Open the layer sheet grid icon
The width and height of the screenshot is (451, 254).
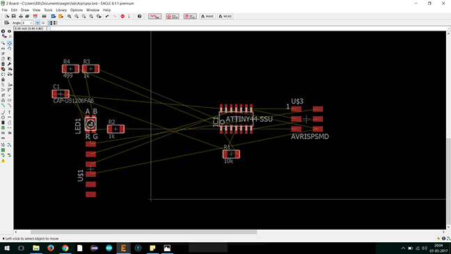coord(45,17)
